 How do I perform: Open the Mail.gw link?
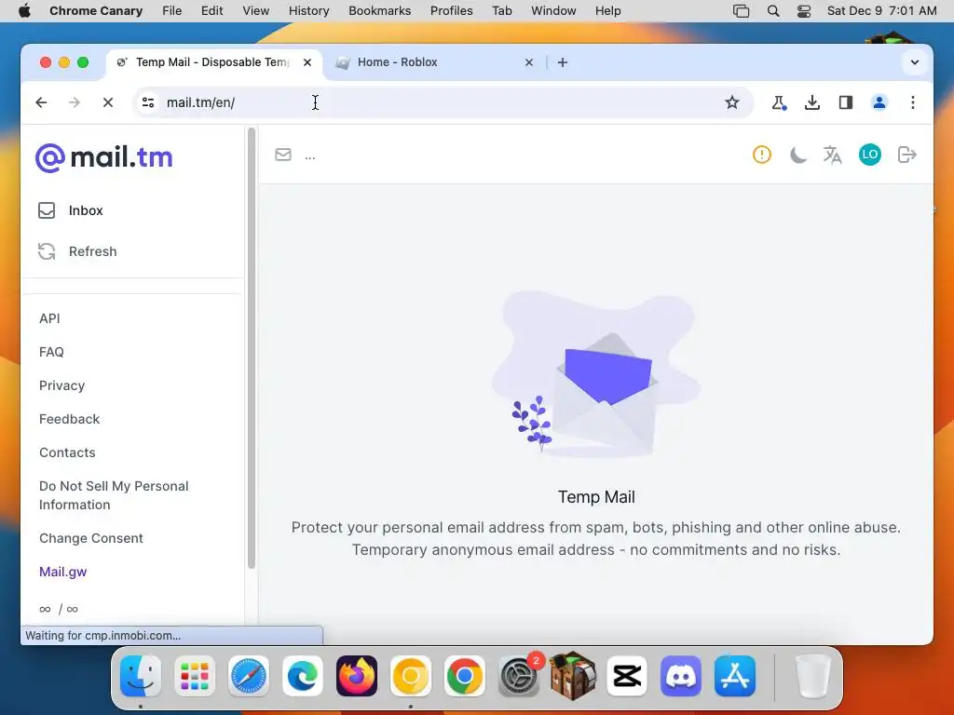62,572
